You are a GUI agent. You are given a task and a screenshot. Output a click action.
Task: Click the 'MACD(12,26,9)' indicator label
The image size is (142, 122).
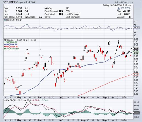(x=15, y=100)
